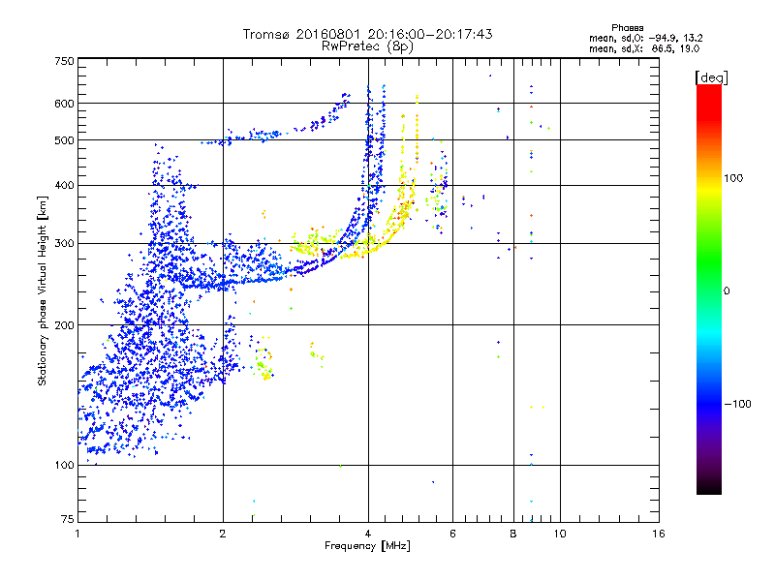Click the x-axis tick label '16'
Screen dimensions: 775x581
tap(659, 534)
